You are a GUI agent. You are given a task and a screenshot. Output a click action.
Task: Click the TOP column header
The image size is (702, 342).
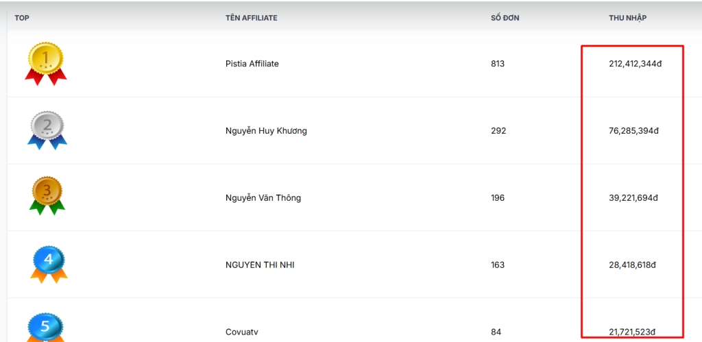pos(22,18)
